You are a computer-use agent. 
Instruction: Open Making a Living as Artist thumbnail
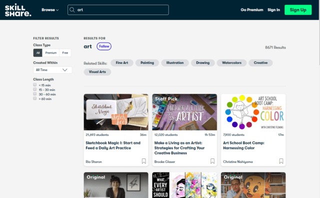pyautogui.click(x=184, y=112)
